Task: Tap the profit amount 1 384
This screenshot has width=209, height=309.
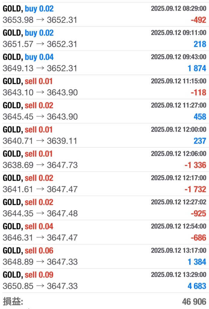Action: pos(197,262)
